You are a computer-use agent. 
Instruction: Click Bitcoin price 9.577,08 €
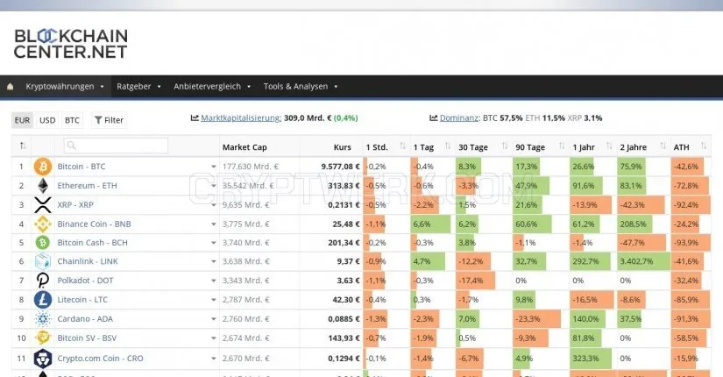pos(340,167)
